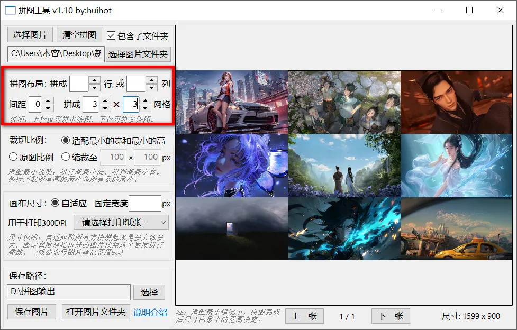Viewport: 517px width, 330px height.
Task: Open the 请选择打印纸张 dropdown
Action: pyautogui.click(x=121, y=223)
